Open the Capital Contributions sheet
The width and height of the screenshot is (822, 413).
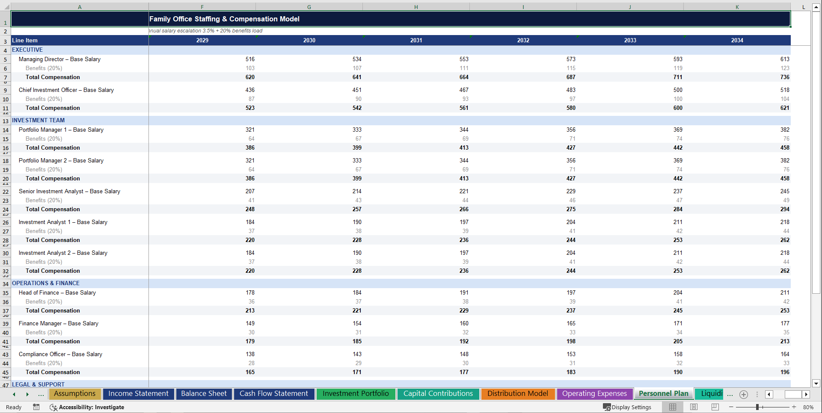tap(438, 394)
